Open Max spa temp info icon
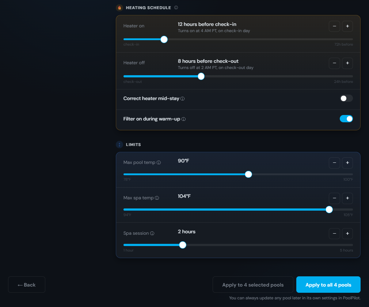 [157, 198]
